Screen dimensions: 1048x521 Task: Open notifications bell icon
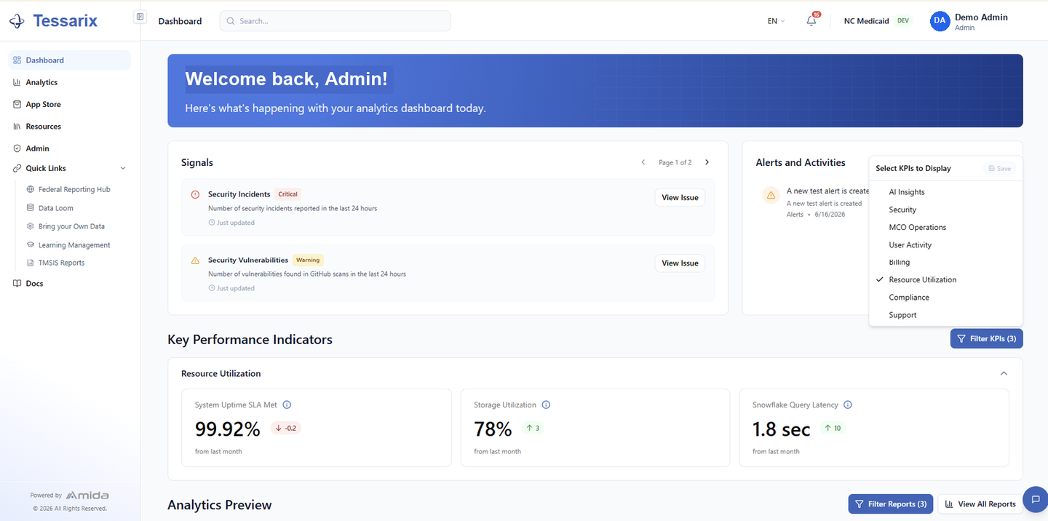[x=811, y=21]
